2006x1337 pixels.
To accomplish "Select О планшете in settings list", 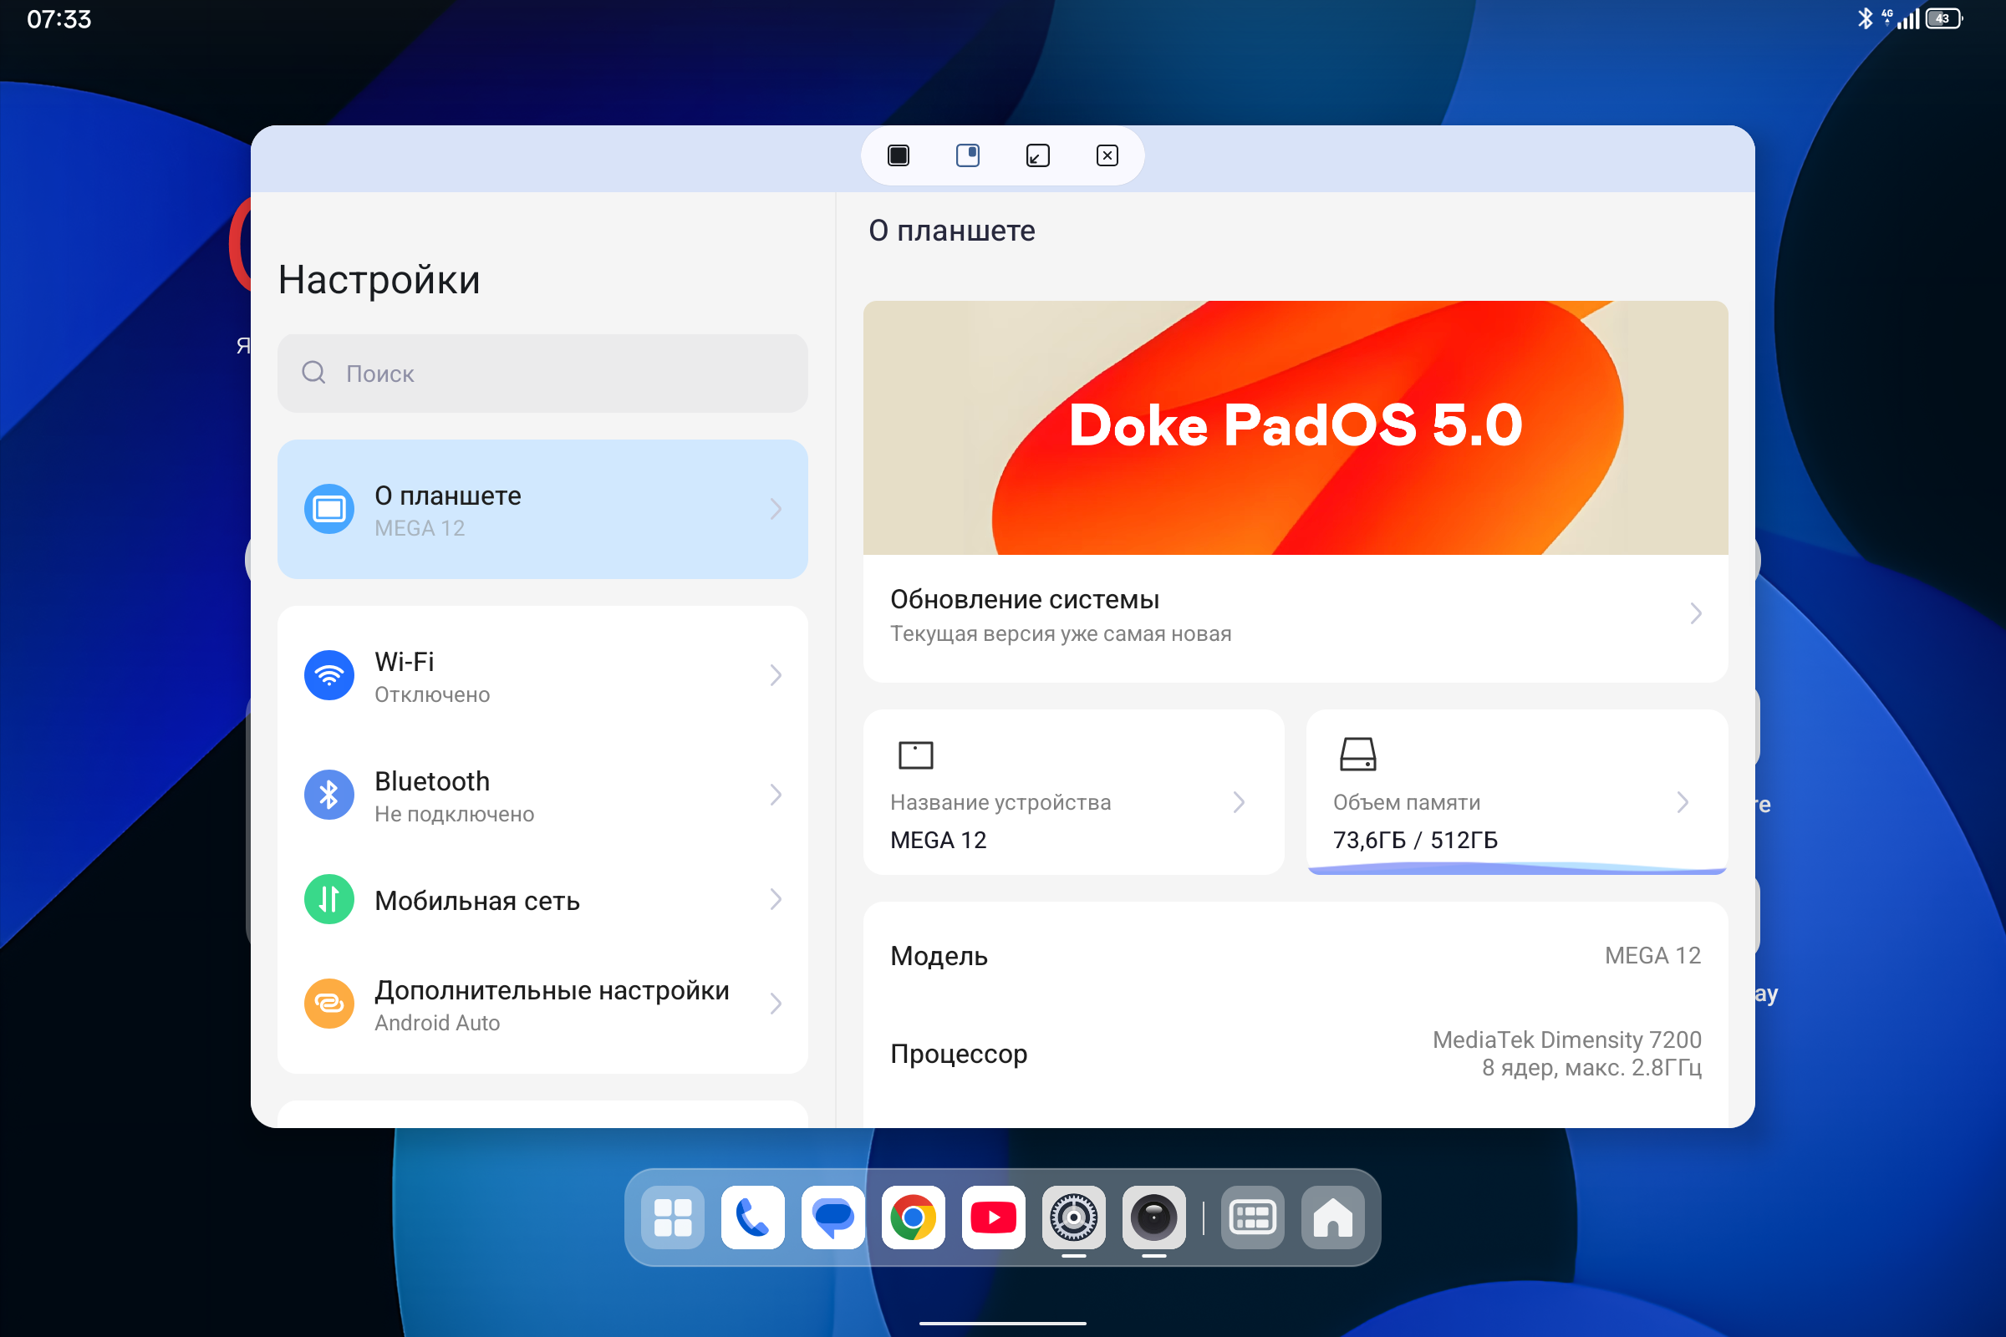I will click(x=542, y=509).
